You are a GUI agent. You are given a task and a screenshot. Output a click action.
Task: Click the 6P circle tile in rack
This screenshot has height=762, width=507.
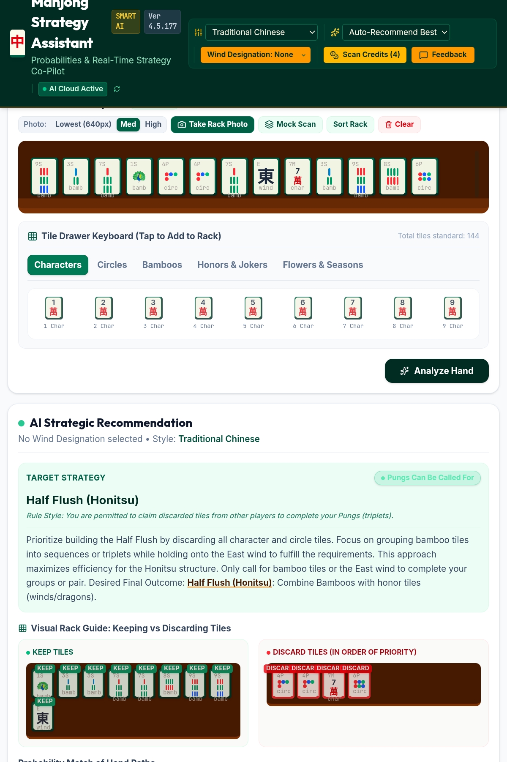click(x=424, y=176)
